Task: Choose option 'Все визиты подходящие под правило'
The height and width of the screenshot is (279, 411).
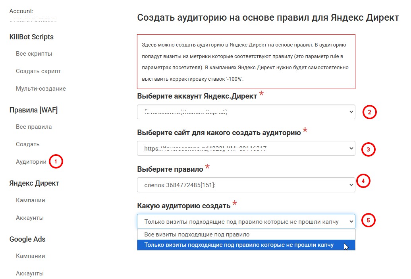Action: pos(246,234)
